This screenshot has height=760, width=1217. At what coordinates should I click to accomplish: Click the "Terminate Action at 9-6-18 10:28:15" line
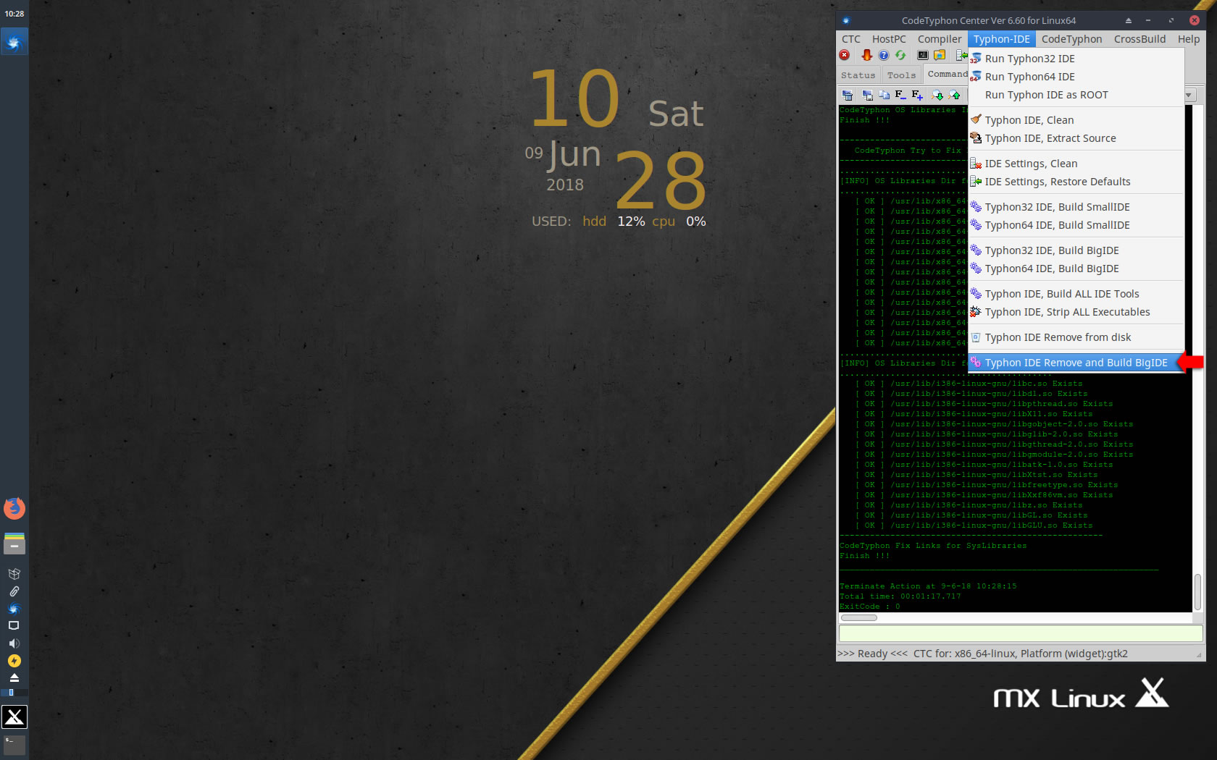[x=928, y=586]
